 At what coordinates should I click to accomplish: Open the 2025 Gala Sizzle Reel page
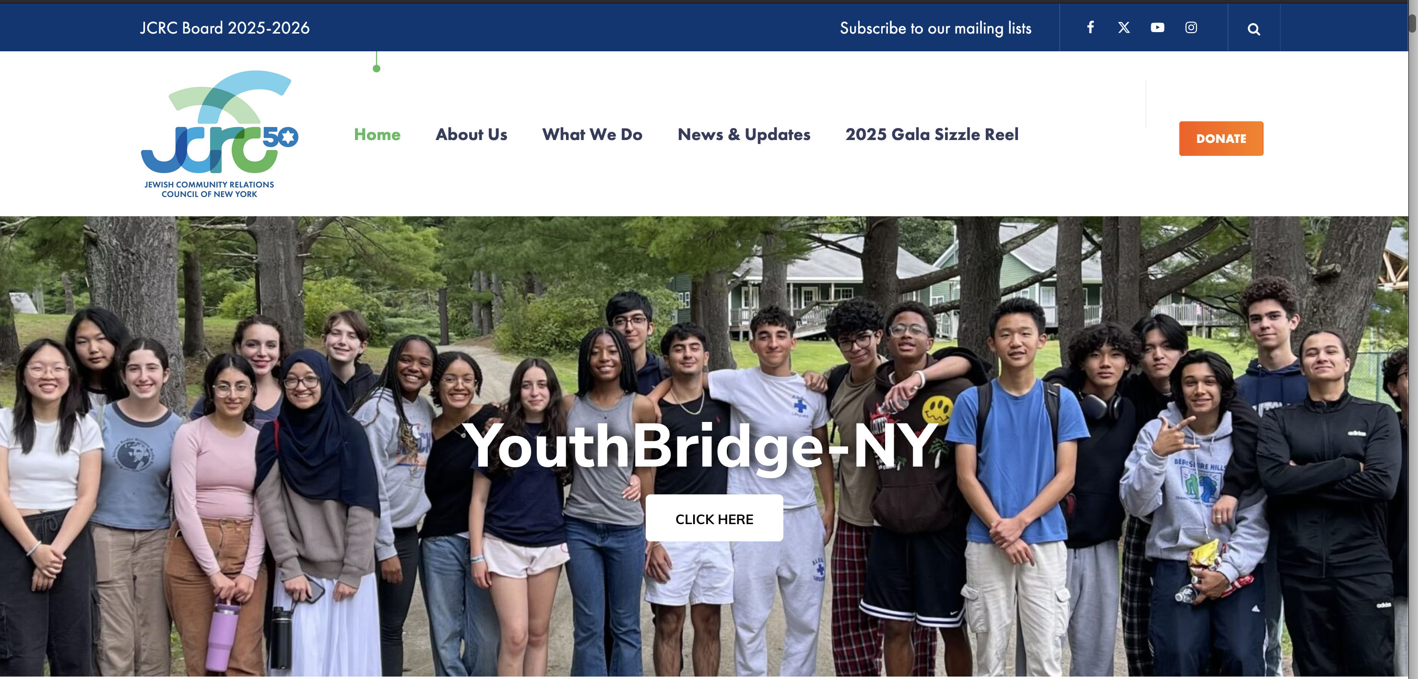point(932,134)
